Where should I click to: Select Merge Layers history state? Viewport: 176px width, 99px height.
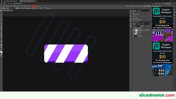(x=141, y=18)
